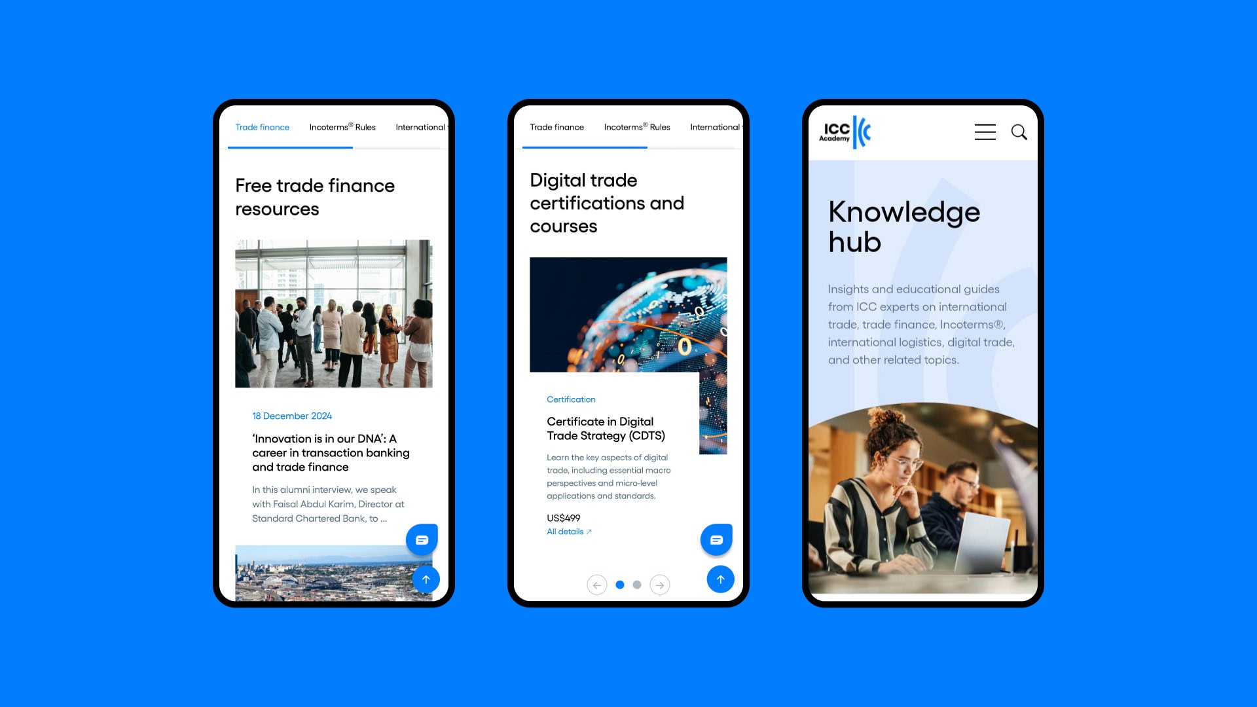Open the ICC Academy hamburger menu

pos(984,131)
